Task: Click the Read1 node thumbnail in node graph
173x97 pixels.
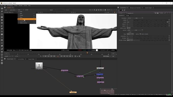Action: 39,66
